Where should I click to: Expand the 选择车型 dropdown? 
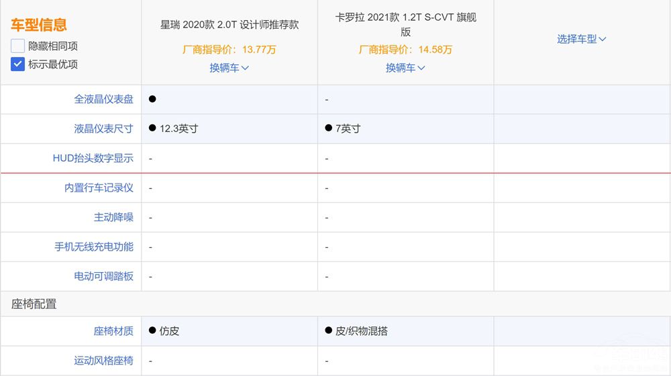[x=581, y=39]
